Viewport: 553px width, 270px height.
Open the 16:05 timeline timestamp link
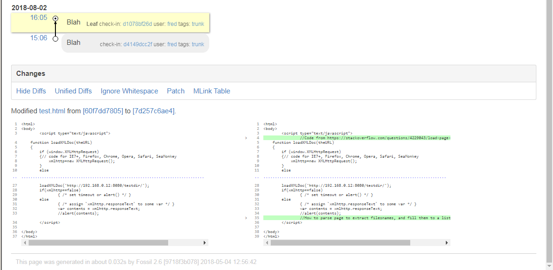click(x=38, y=18)
